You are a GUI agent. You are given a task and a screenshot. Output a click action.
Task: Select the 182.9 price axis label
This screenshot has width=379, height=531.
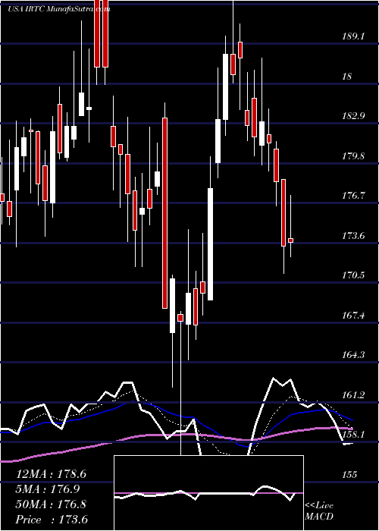352,116
